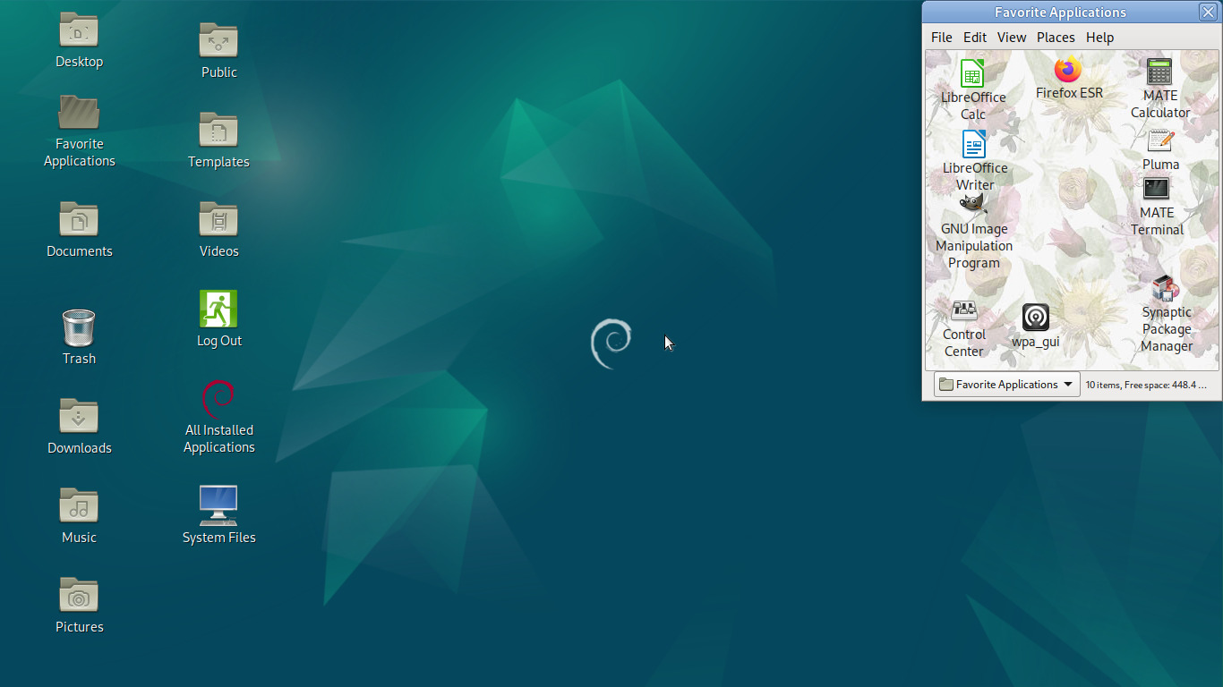Select the Public folder icon
Screen dimensions: 1223x687
218,40
